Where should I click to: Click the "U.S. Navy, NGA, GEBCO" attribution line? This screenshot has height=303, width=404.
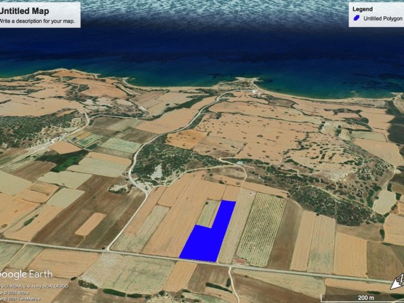point(34,286)
